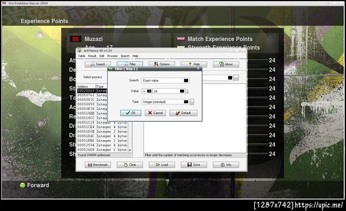Click the Experience Points heading in game
The width and height of the screenshot is (346, 211).
click(44, 21)
